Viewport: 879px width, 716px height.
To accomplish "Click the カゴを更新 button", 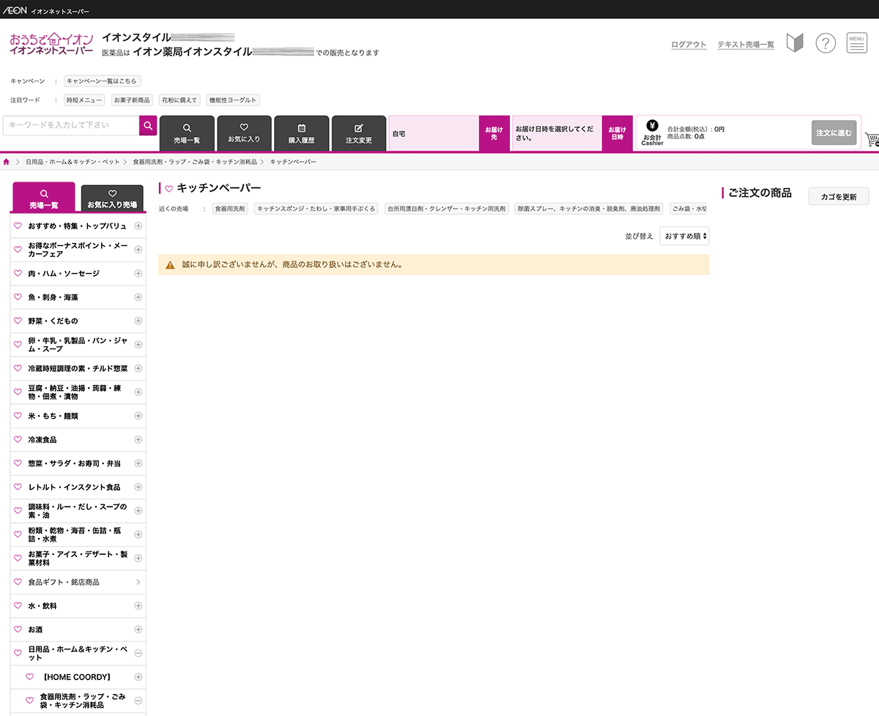I will point(838,196).
